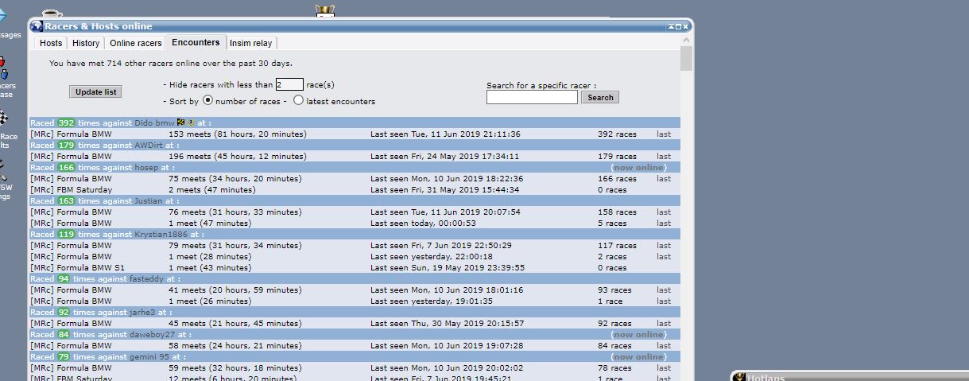The width and height of the screenshot is (969, 381).
Task: Open the Race results checkered flag icon
Action: [3, 119]
